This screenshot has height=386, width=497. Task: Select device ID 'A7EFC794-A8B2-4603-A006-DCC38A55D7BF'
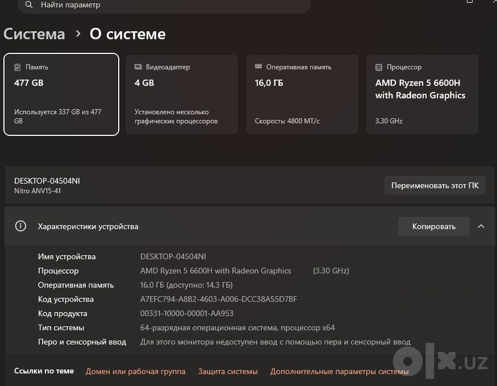[219, 299]
